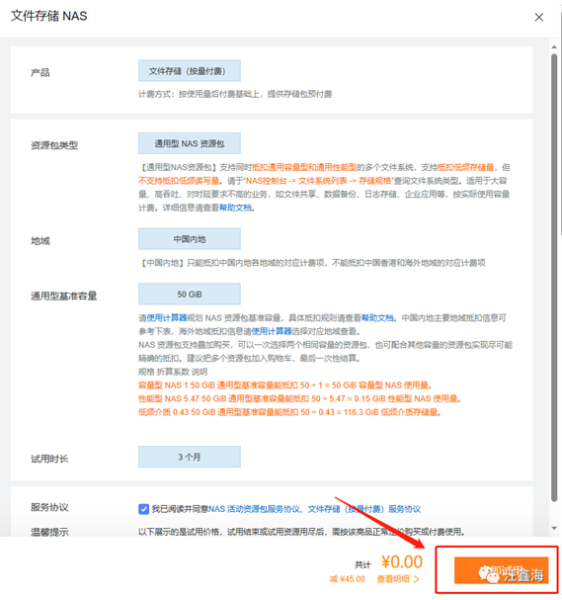The width and height of the screenshot is (562, 600).
Task: Select the 3 个月 trial duration
Action: click(x=190, y=457)
